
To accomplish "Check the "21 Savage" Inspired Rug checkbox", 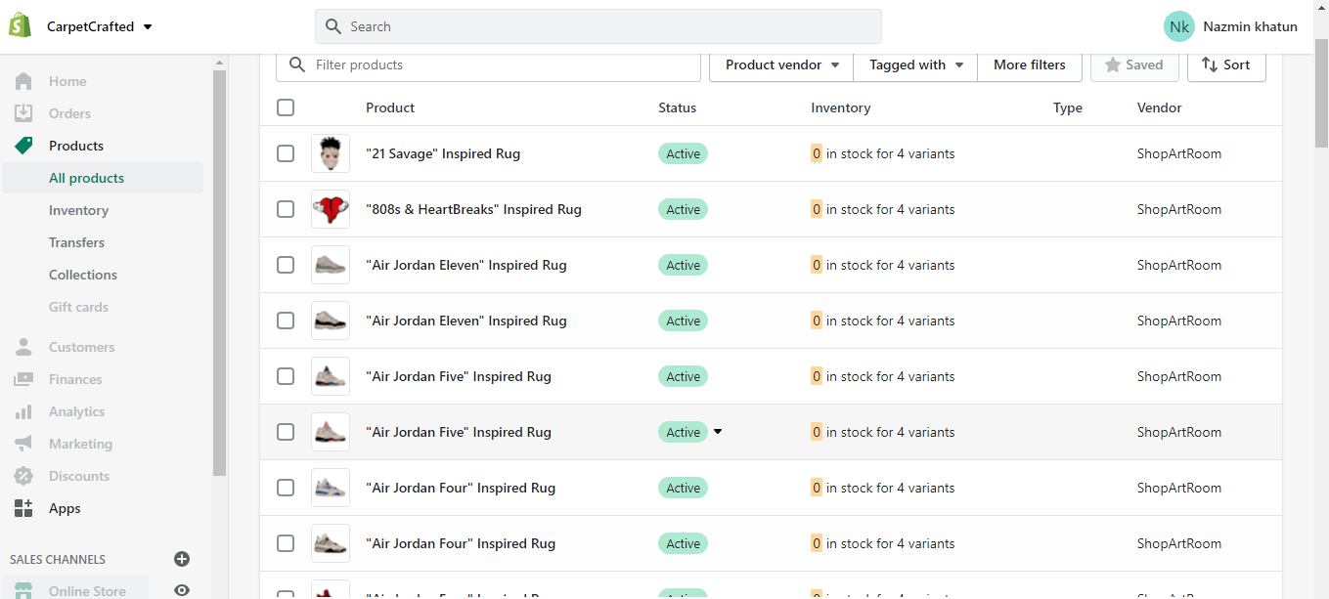I will click(x=286, y=153).
